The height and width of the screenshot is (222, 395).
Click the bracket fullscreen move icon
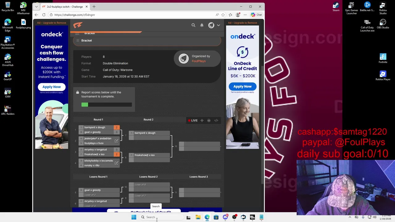[x=202, y=121]
